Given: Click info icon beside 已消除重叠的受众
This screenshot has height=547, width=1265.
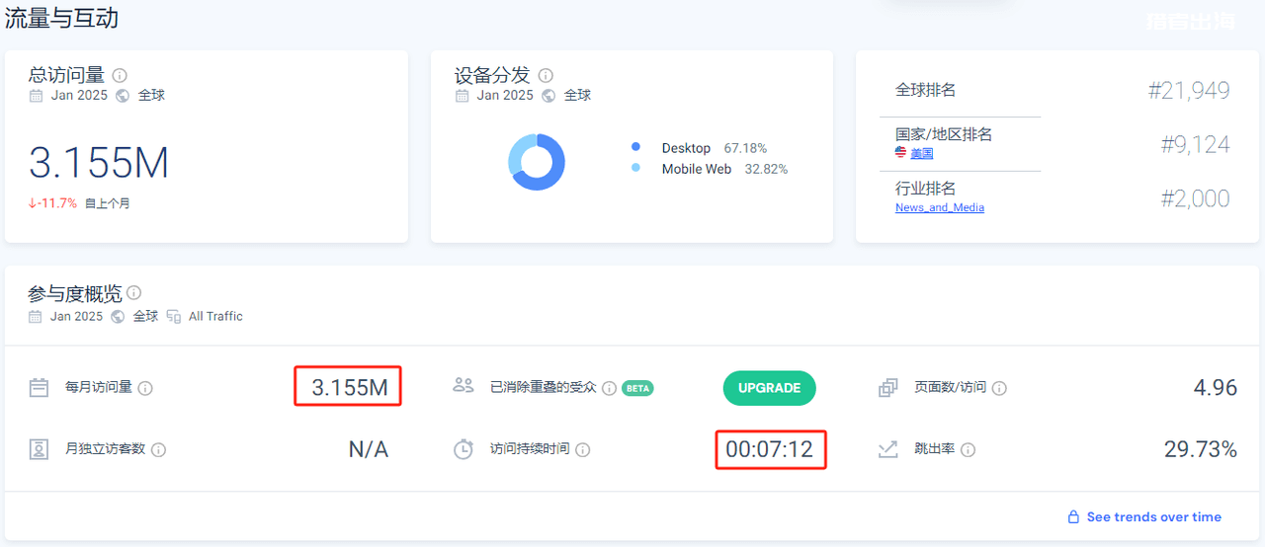Looking at the screenshot, I should click(610, 388).
